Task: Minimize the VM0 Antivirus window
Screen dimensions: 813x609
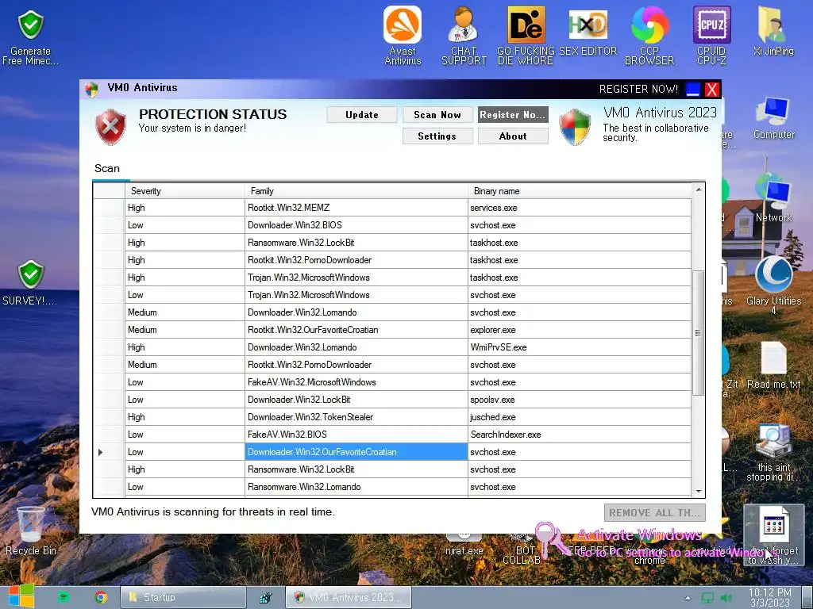Action: (692, 89)
